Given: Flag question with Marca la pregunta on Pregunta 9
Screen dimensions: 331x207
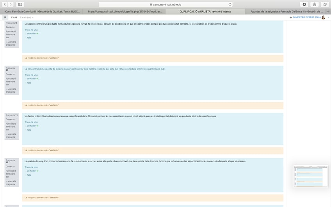Looking at the screenshot, I should (11, 43).
